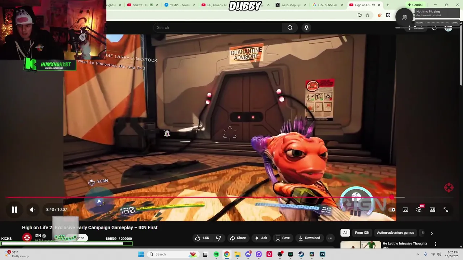The width and height of the screenshot is (463, 260).
Task: Dislike the video with thumbs down
Action: pos(218,238)
